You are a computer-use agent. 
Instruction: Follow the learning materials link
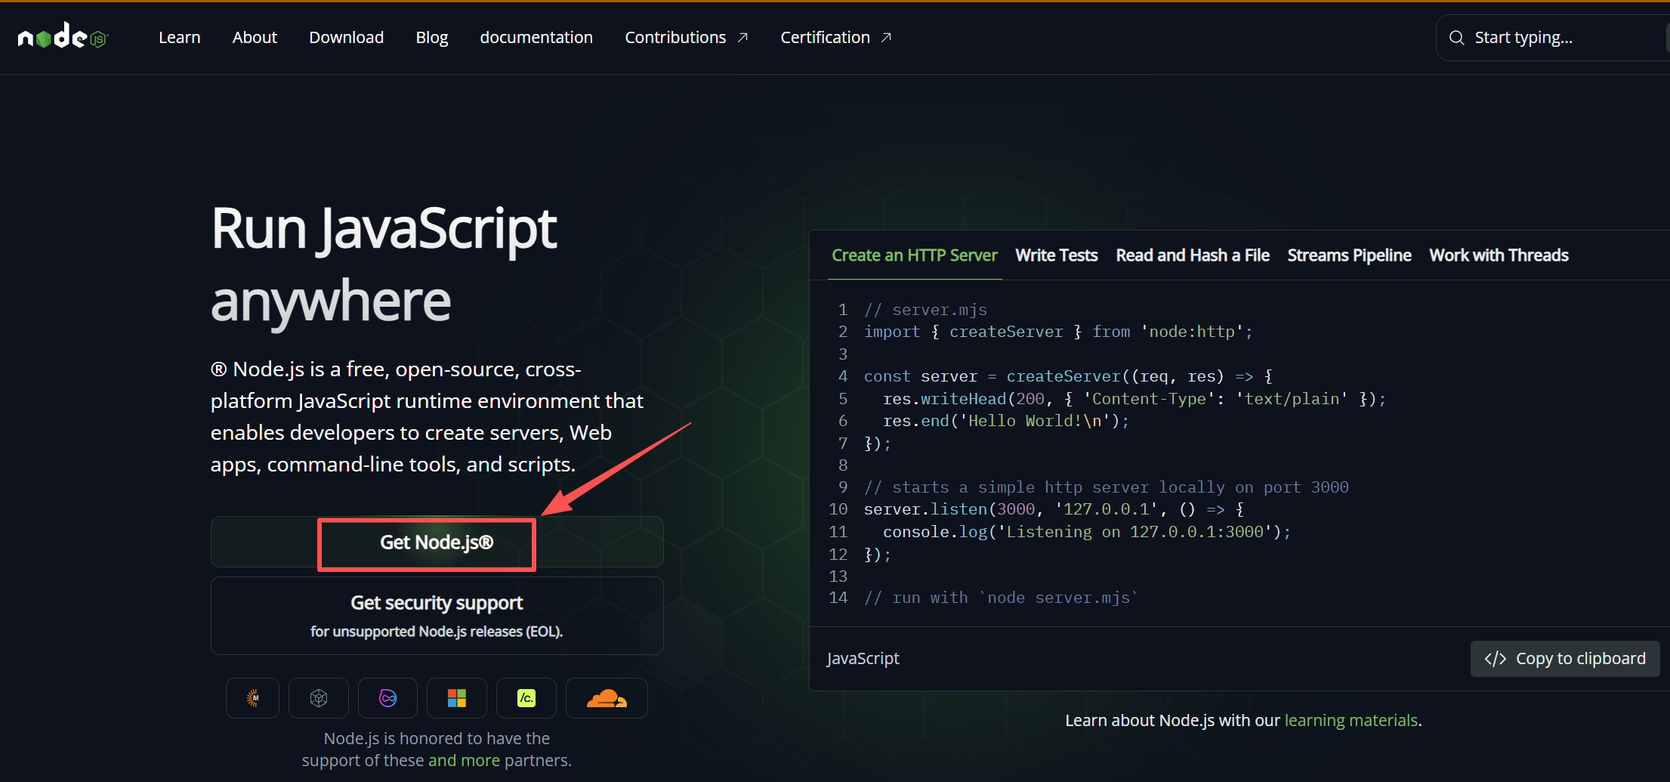coord(1351,721)
